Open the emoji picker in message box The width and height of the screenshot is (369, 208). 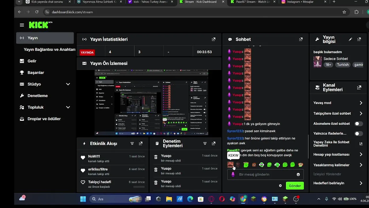(298, 174)
